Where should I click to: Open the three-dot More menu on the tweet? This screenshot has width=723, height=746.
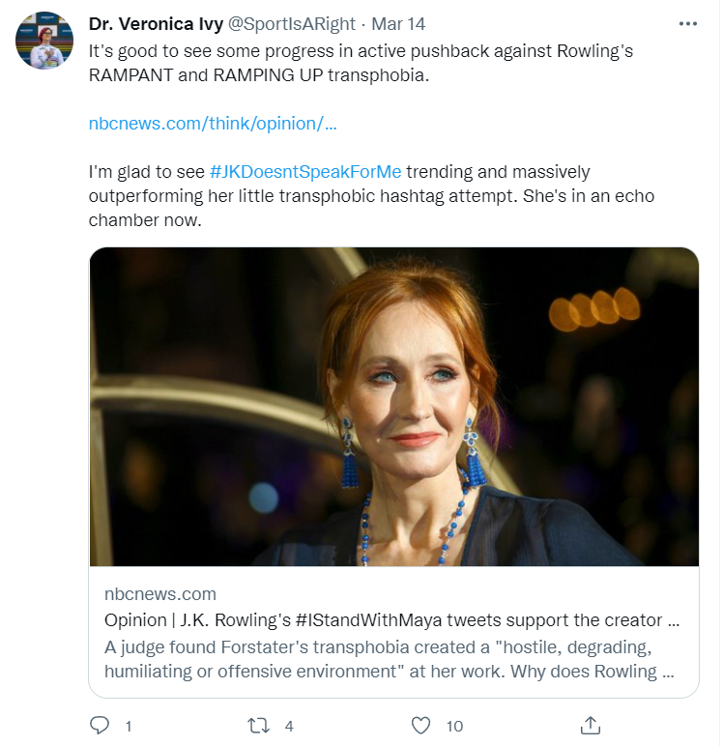688,24
